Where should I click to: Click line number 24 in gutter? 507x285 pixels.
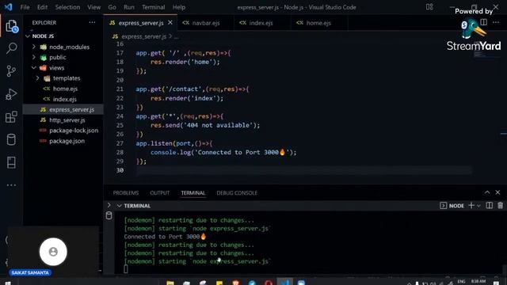click(x=120, y=116)
